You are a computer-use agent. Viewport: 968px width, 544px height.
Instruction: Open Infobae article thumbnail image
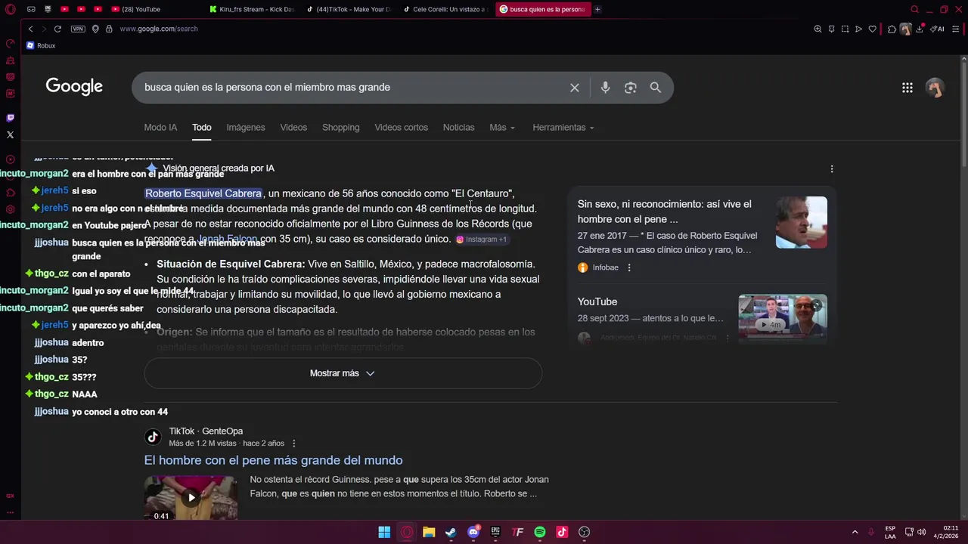click(x=802, y=222)
